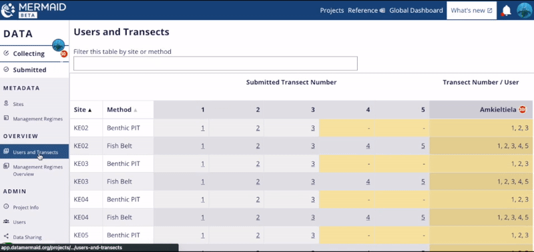Sort table by Method column arrow
Viewport: 534px width, 252px height.
point(136,110)
